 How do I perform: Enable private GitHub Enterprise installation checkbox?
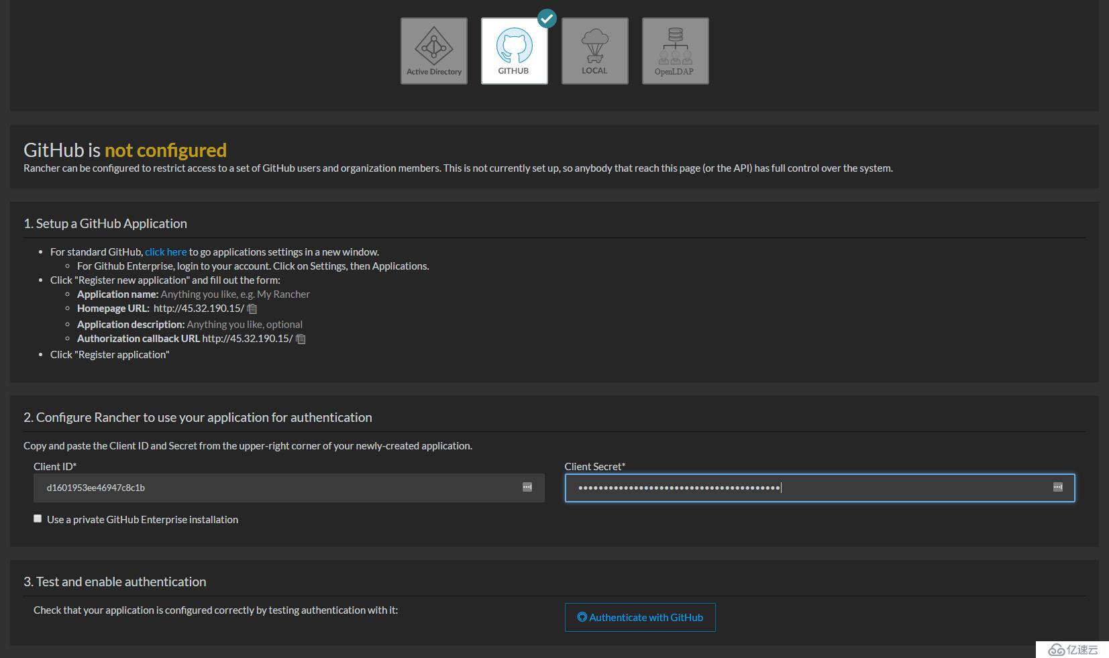[38, 518]
